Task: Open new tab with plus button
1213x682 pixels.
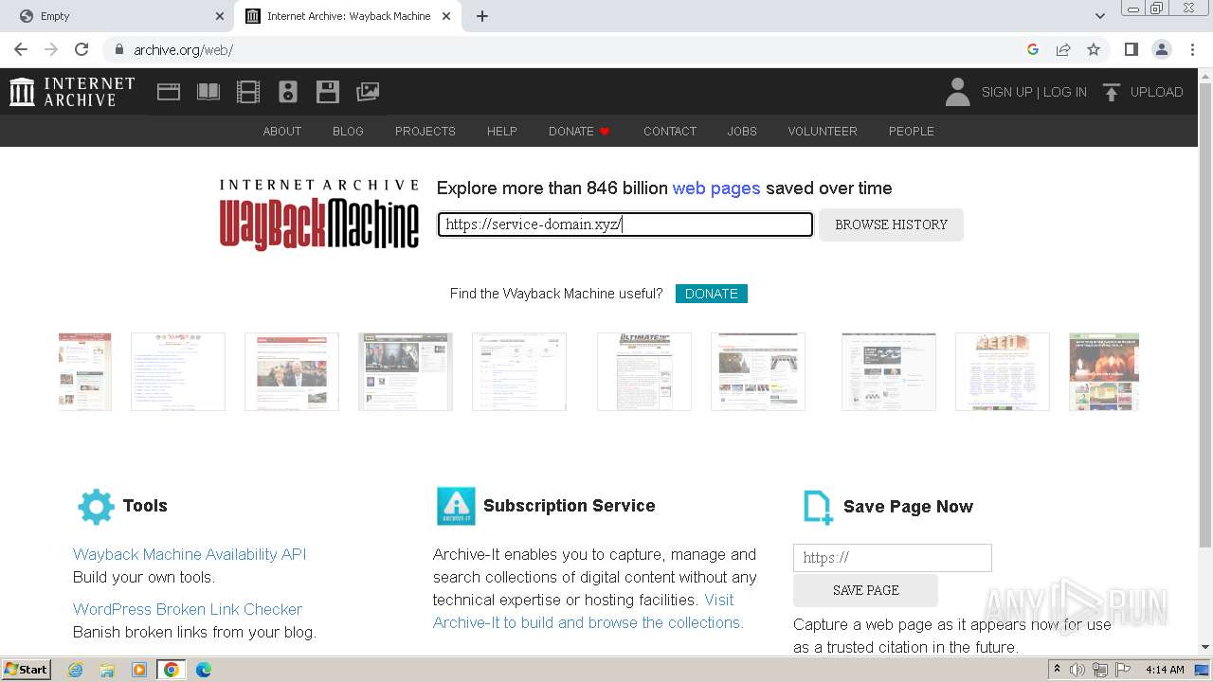Action: coord(482,16)
